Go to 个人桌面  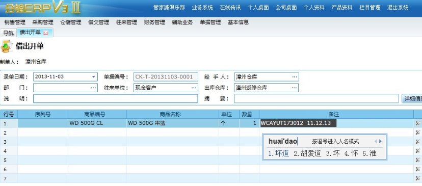258,8
